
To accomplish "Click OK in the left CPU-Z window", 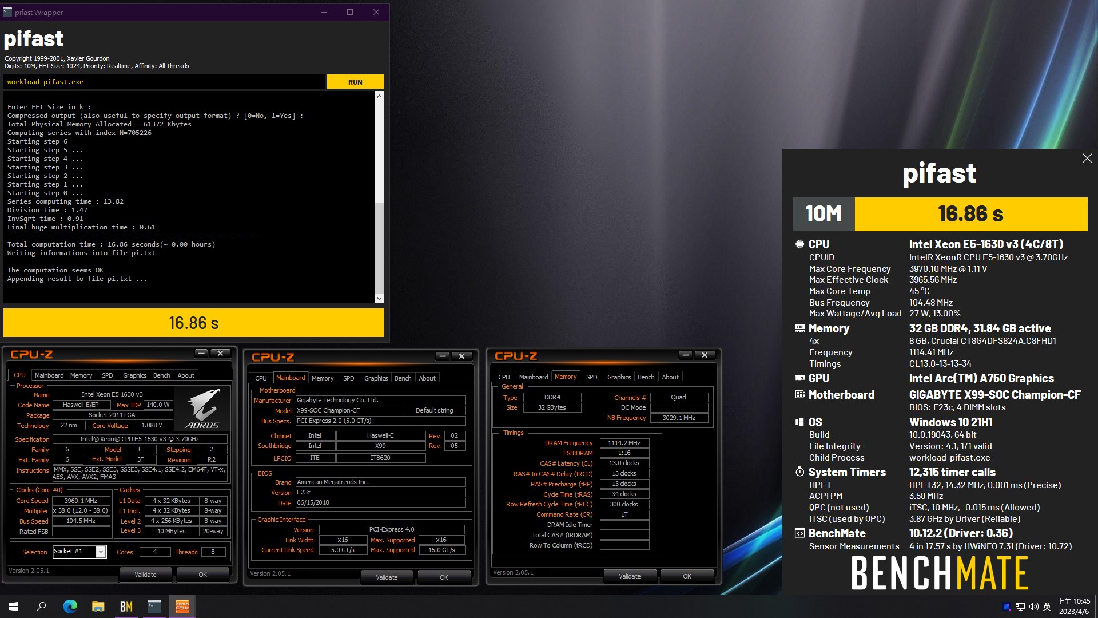I will point(203,575).
